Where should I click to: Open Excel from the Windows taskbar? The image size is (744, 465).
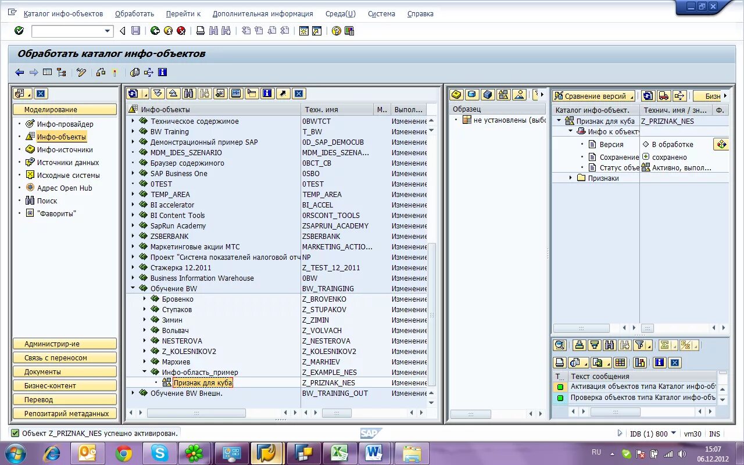[339, 453]
